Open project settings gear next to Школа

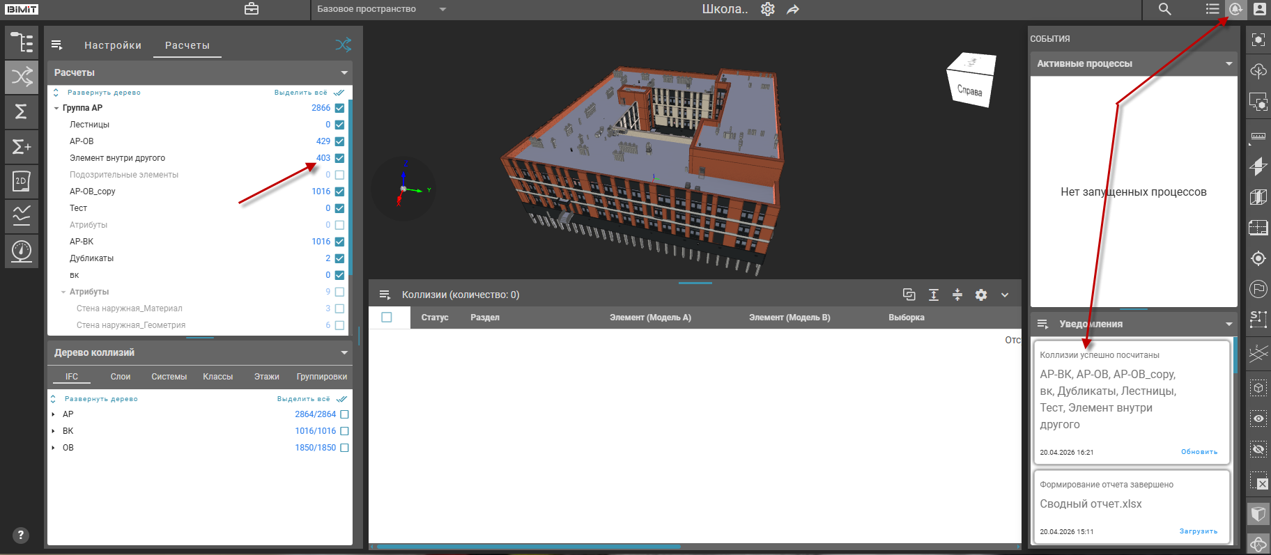(x=767, y=9)
